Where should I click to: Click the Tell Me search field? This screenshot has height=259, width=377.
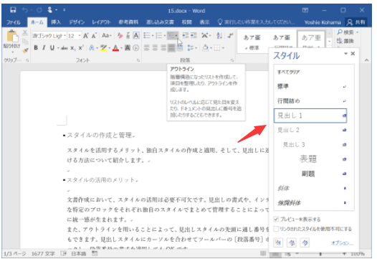pyautogui.click(x=257, y=22)
